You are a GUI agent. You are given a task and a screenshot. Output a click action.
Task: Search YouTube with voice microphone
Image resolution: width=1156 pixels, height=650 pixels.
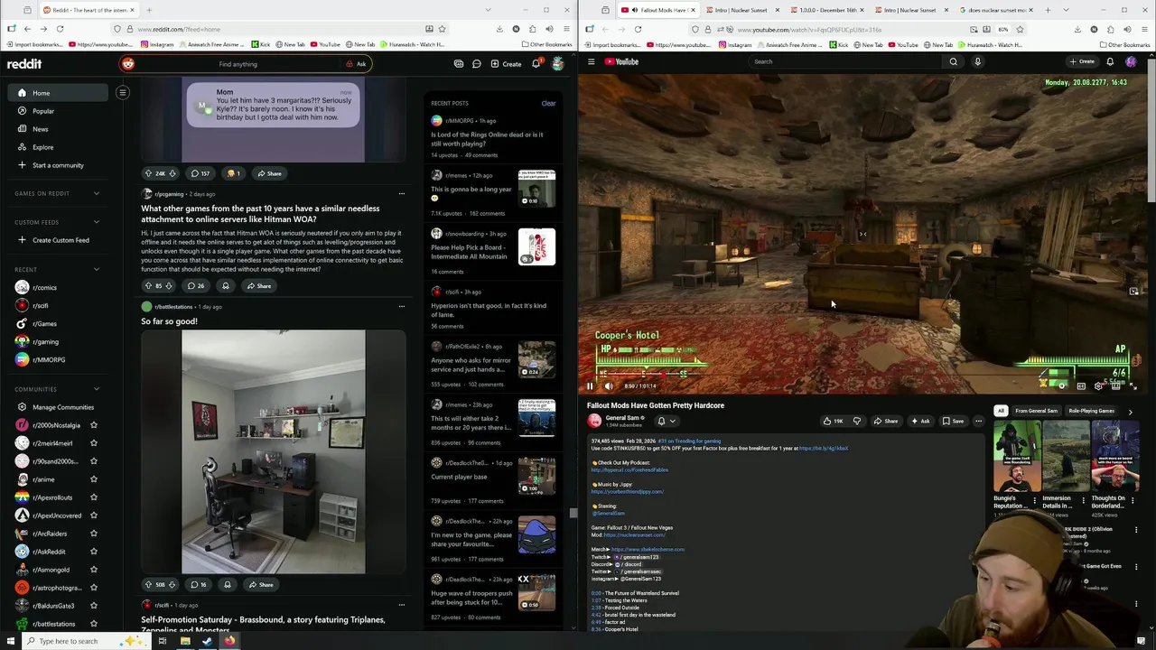(x=977, y=61)
